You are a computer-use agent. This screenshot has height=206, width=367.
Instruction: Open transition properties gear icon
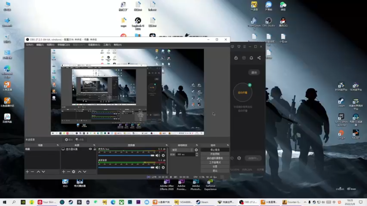[x=196, y=150]
